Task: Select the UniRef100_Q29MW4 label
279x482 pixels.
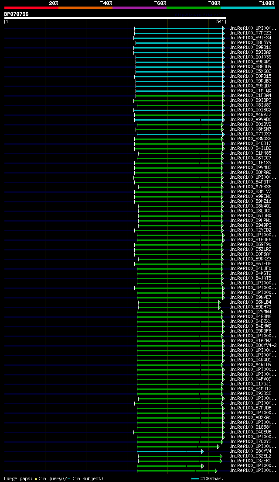Action: [x=250, y=312]
